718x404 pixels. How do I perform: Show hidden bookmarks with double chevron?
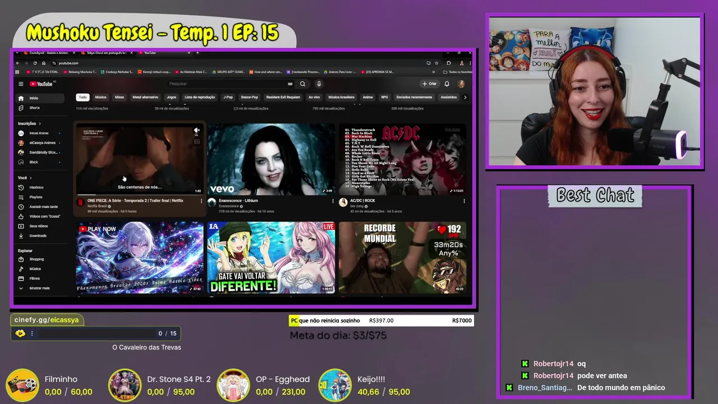tap(434, 72)
